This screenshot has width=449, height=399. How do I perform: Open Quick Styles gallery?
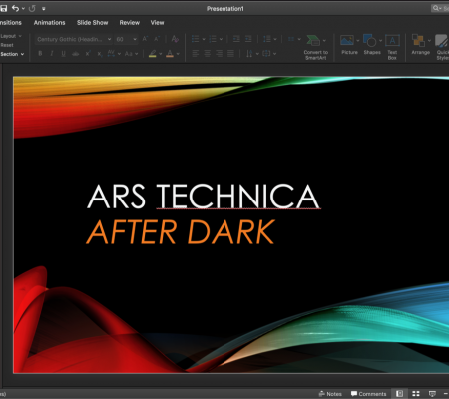click(442, 47)
